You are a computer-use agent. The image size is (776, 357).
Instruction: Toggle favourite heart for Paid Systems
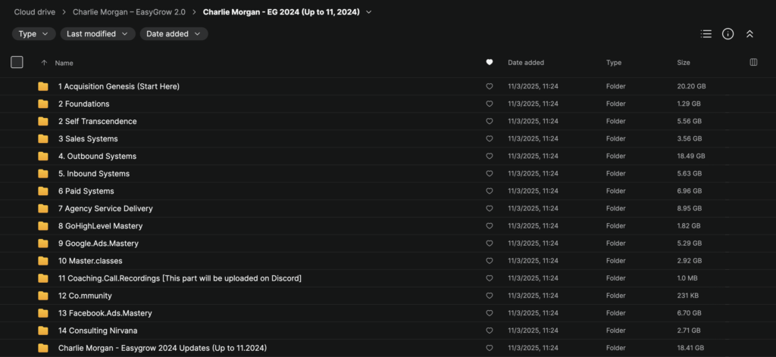[x=489, y=191]
